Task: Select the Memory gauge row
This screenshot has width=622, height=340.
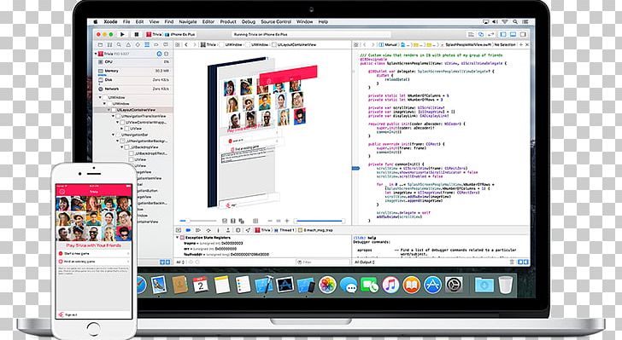Action: click(133, 72)
